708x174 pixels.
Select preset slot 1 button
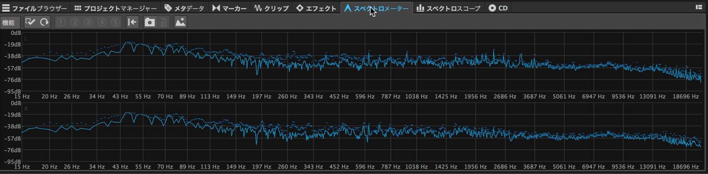(61, 22)
